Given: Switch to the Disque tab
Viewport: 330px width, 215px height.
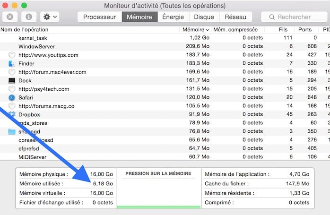Looking at the screenshot, I should tap(204, 17).
